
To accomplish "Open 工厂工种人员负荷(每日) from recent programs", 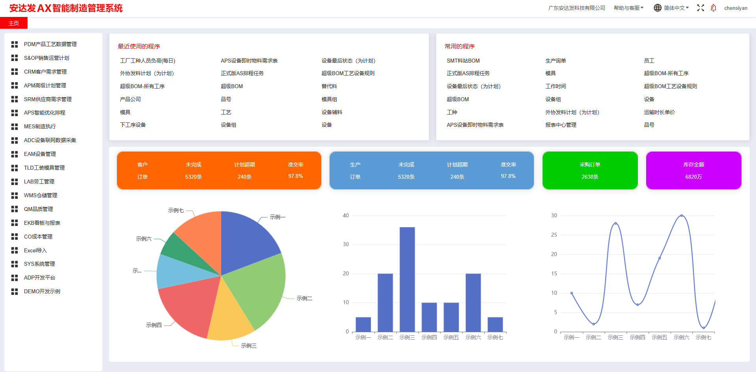I will (x=148, y=61).
